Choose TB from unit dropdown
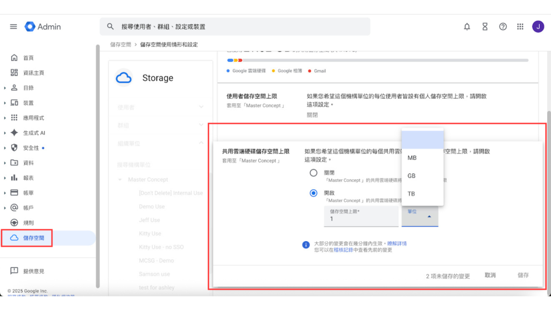551x310 pixels. pyautogui.click(x=422, y=194)
